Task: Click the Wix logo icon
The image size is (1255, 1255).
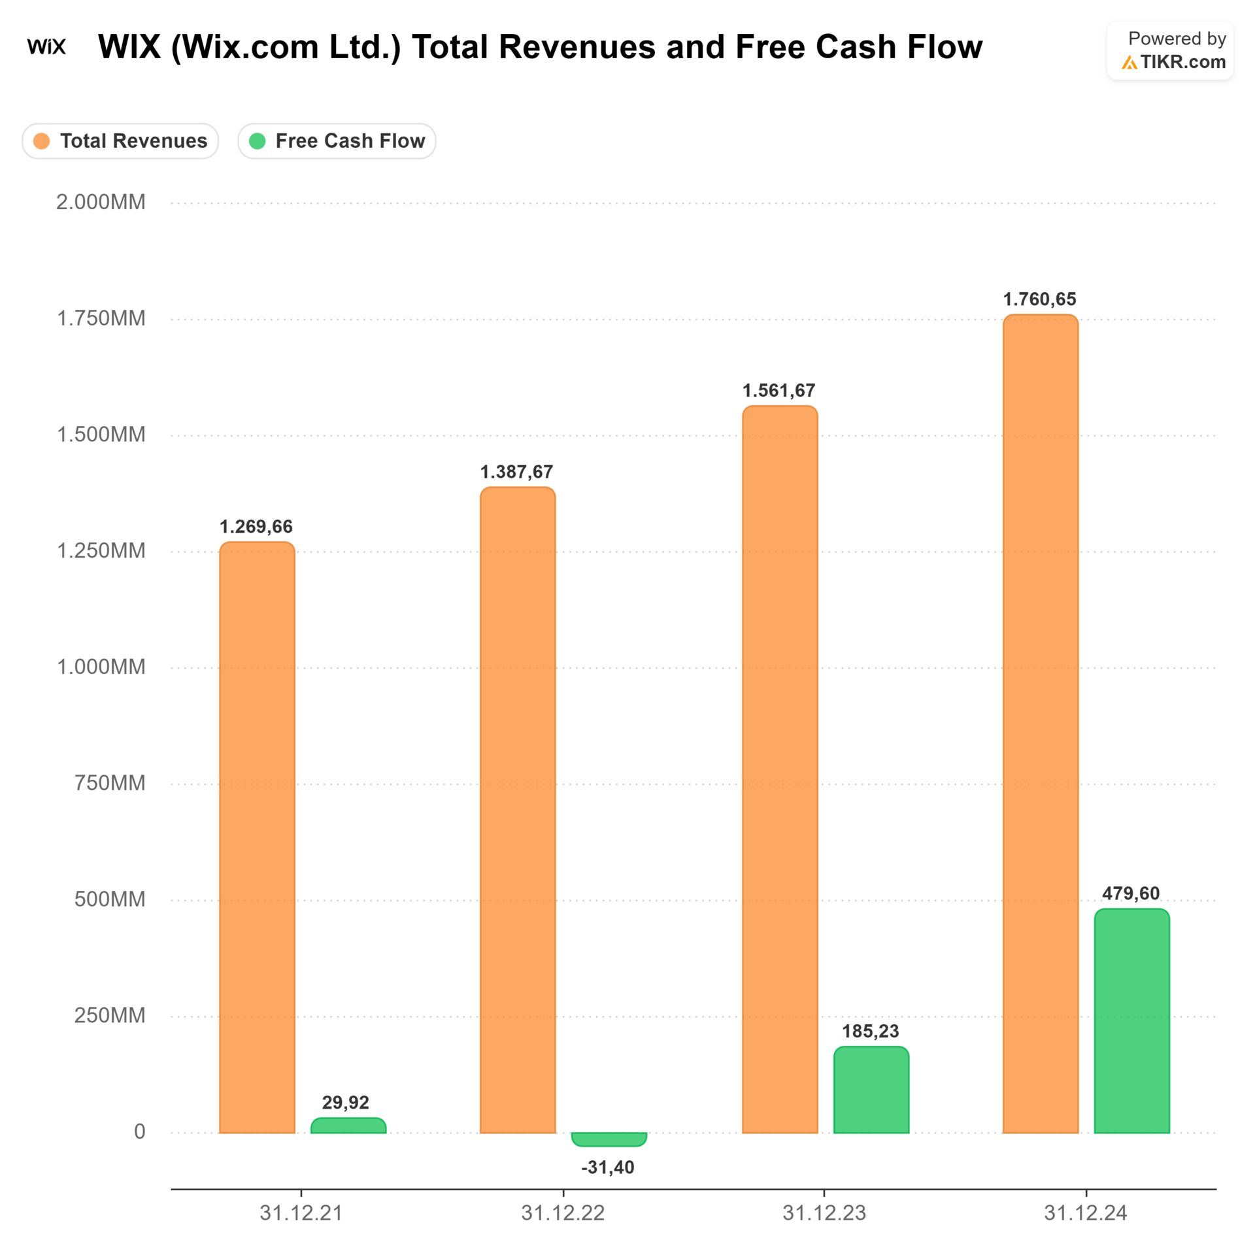Action: (x=46, y=47)
